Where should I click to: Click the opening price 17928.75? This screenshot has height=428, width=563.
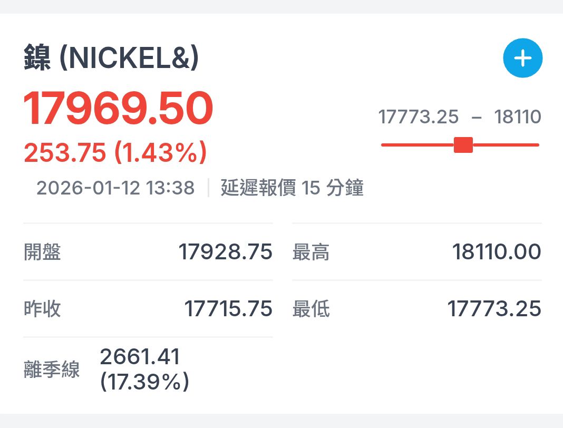(226, 252)
